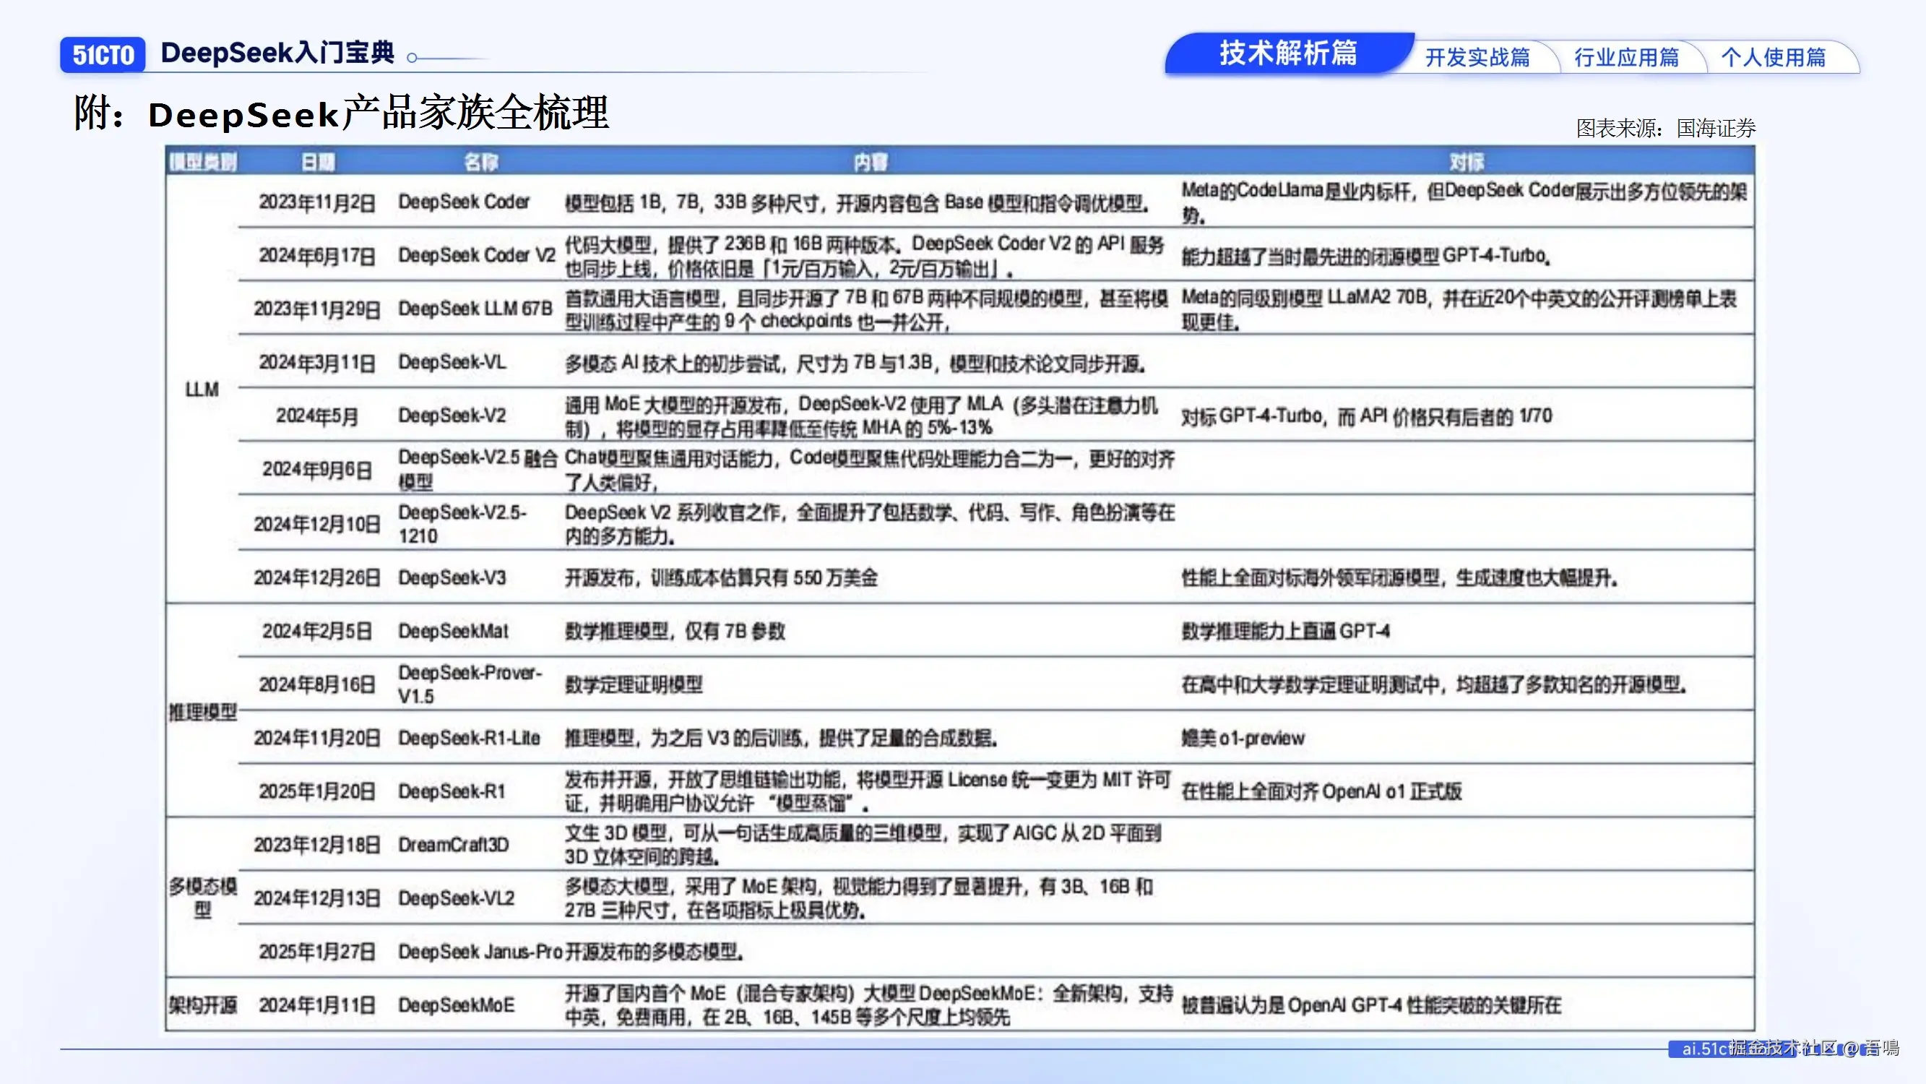
Task: Click the 对标 column header
Action: coord(1467,162)
